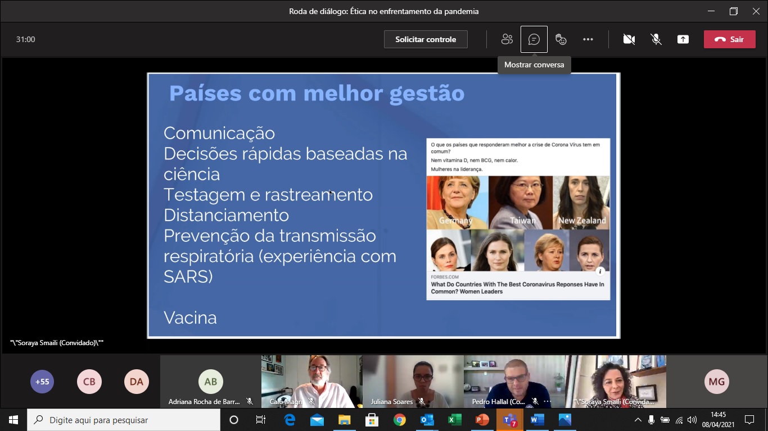Open the more actions ellipsis menu
This screenshot has width=768, height=431.
(x=588, y=39)
